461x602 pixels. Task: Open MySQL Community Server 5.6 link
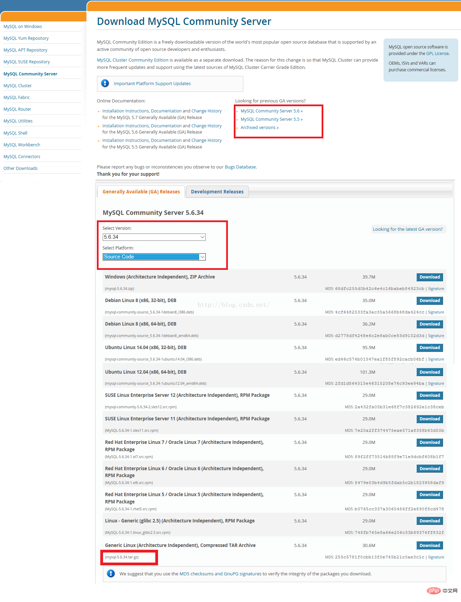pos(271,111)
